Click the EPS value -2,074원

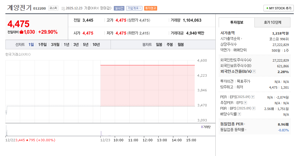tap(282, 97)
